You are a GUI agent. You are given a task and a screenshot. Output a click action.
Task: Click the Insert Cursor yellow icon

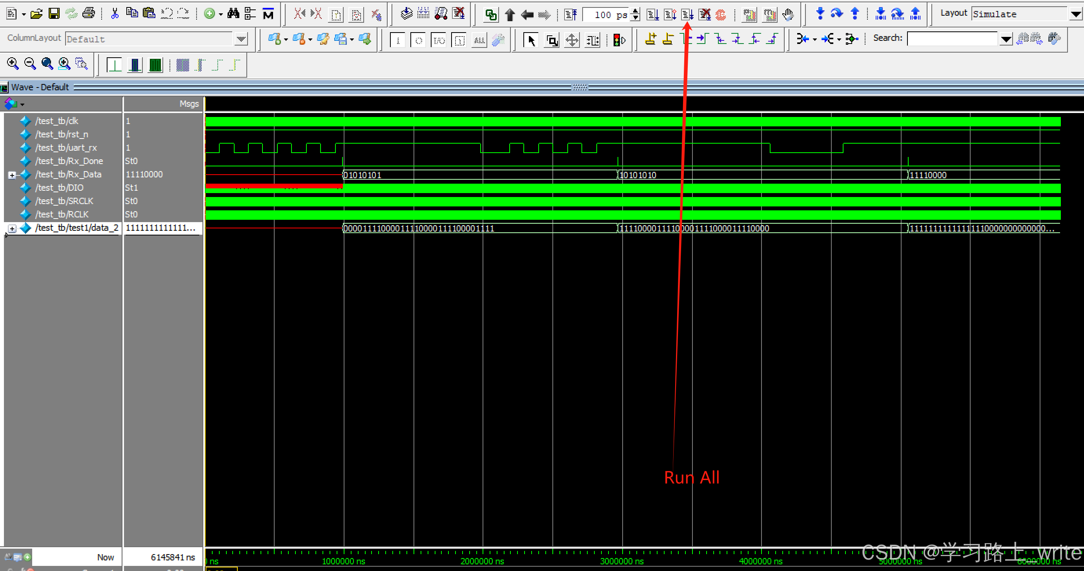[x=650, y=40]
